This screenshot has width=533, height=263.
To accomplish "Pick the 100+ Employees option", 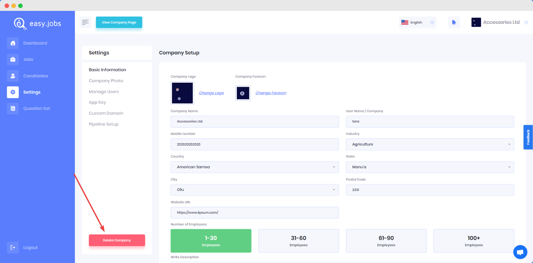I will point(473,241).
